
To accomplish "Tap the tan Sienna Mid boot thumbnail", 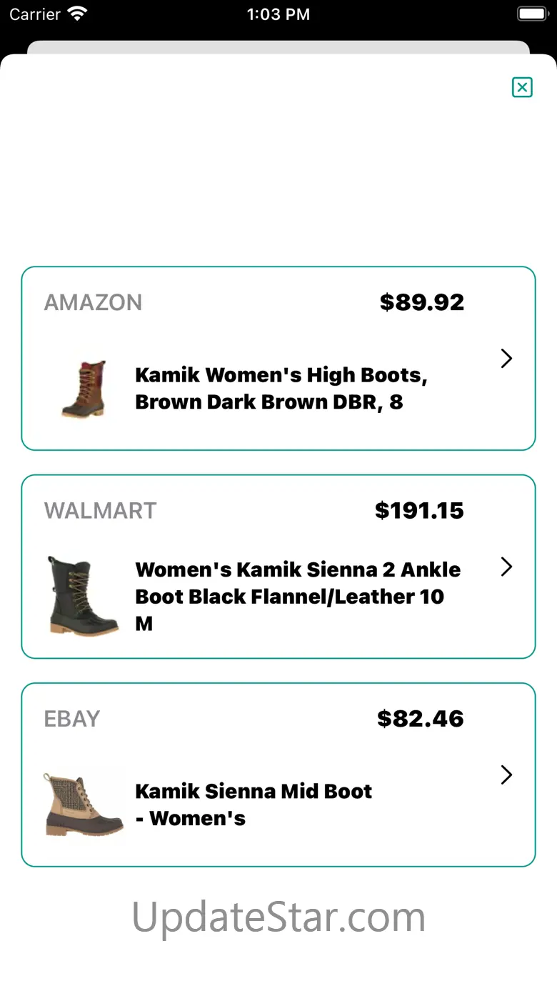I will tap(83, 805).
